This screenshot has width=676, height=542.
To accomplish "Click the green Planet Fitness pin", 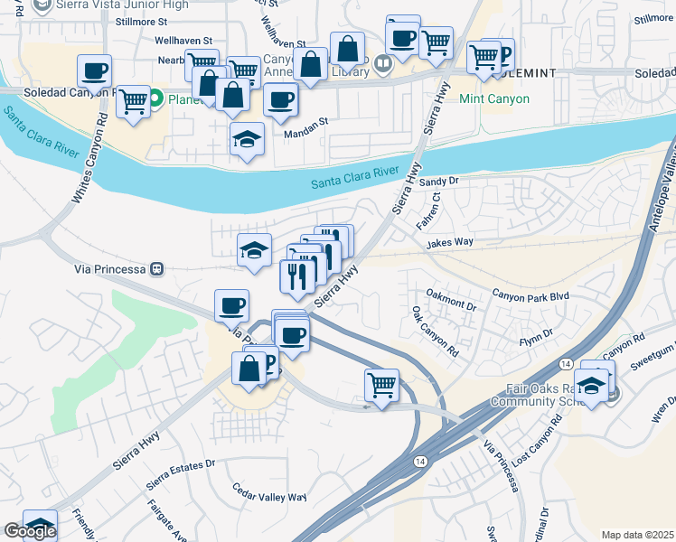I will (x=156, y=99).
